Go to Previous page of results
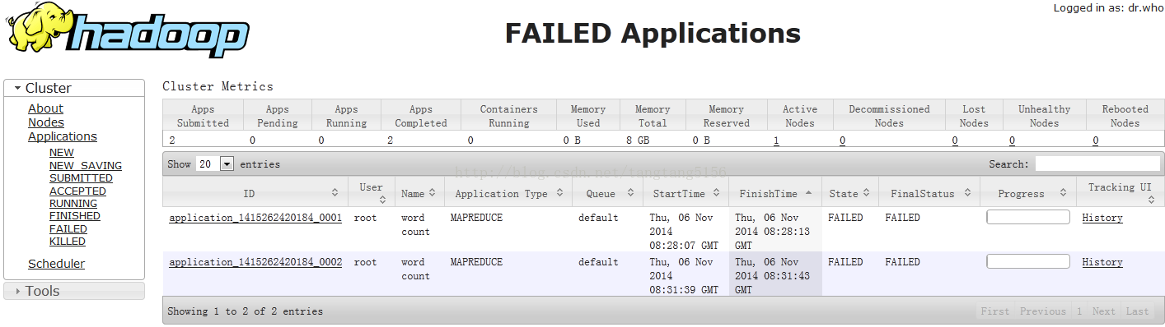This screenshot has width=1165, height=327. click(x=1043, y=311)
